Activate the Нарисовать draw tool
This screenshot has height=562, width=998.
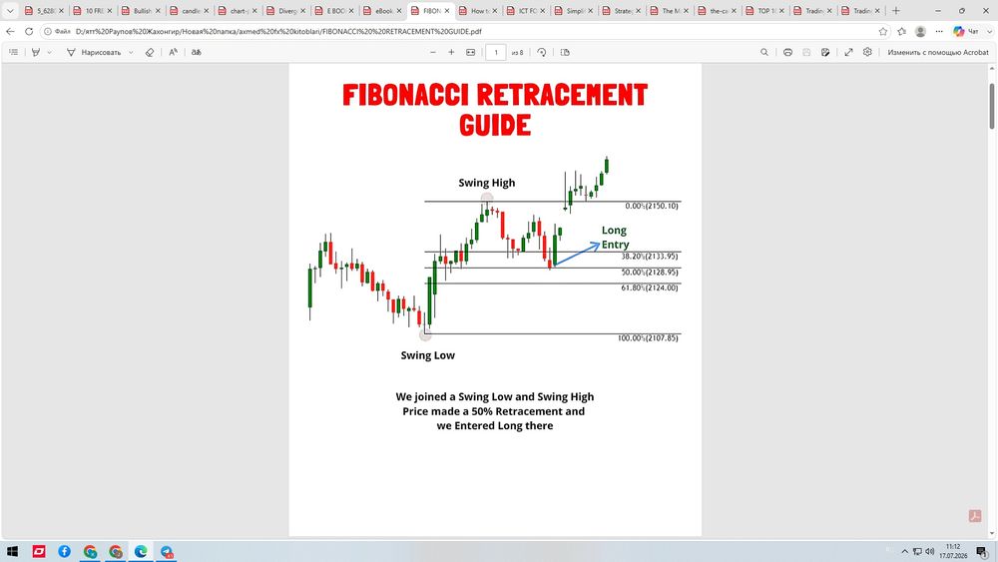(94, 52)
